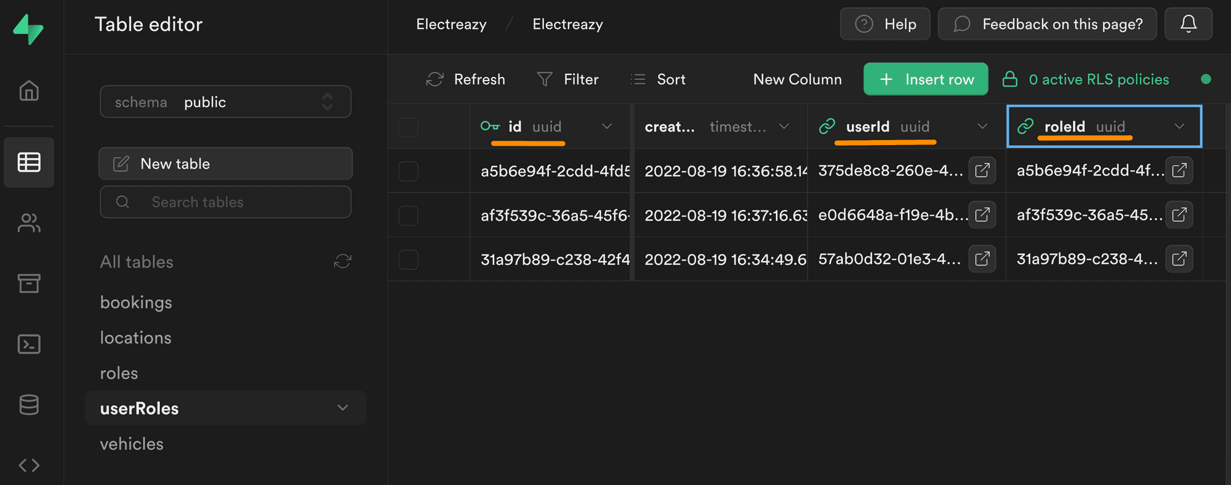Image resolution: width=1231 pixels, height=485 pixels.
Task: Click the New table button
Action: click(x=225, y=164)
